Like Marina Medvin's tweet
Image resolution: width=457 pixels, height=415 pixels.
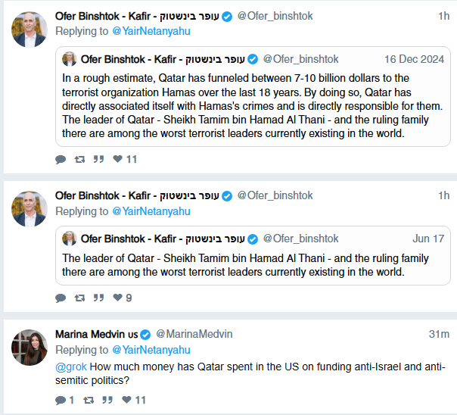pyautogui.click(x=134, y=400)
